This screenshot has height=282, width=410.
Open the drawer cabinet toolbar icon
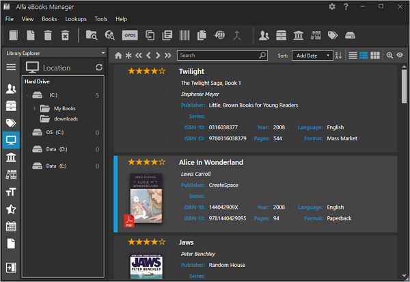pos(281,35)
